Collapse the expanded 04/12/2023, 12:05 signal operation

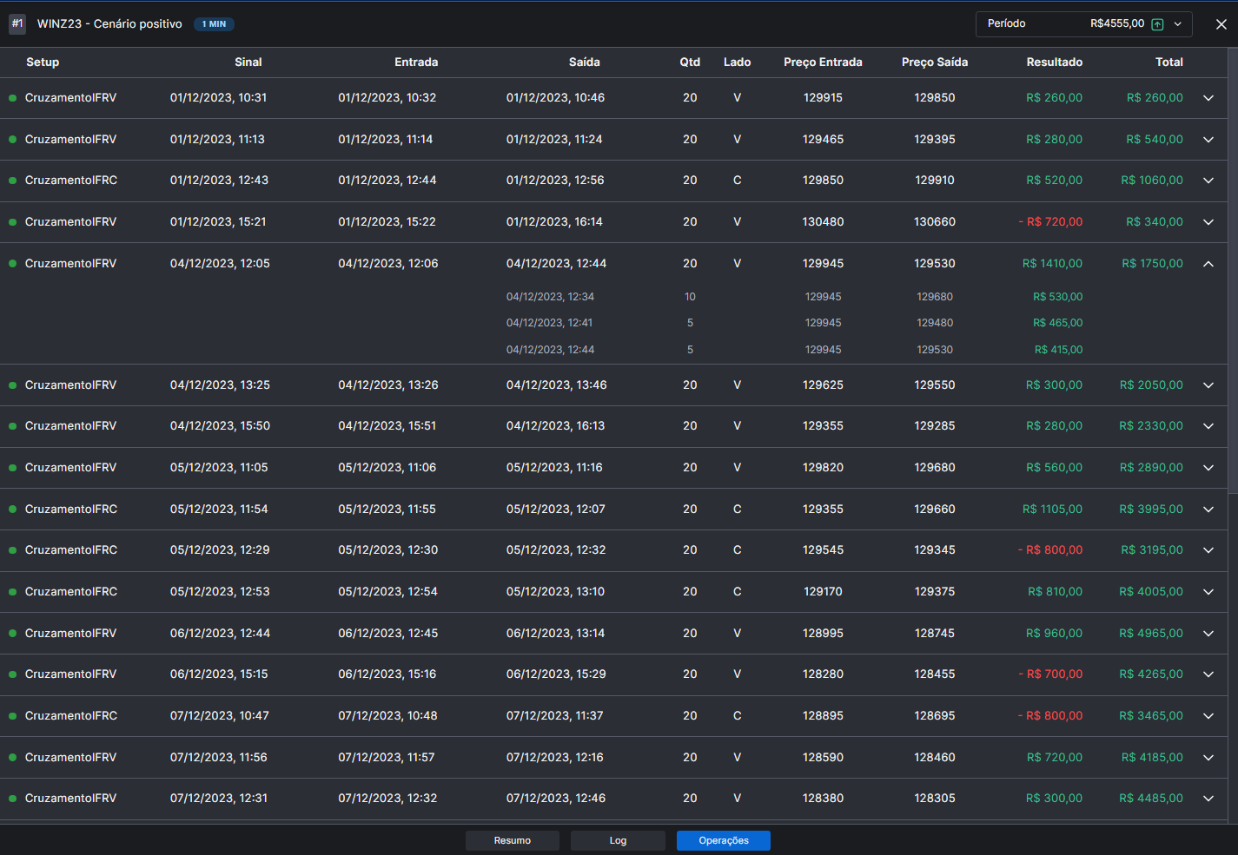click(1208, 264)
